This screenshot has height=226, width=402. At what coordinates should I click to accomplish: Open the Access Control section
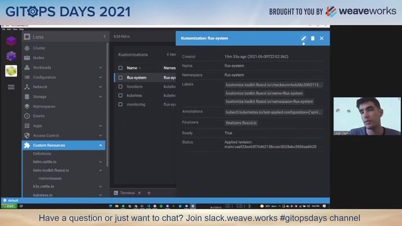pos(46,136)
